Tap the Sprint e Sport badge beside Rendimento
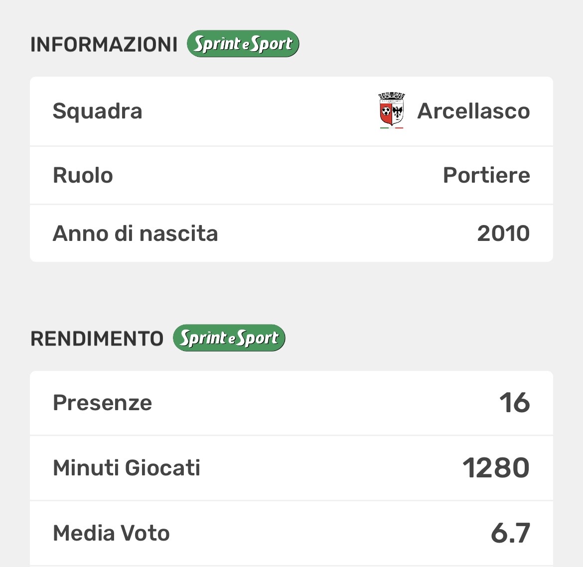This screenshot has height=567, width=583. [229, 338]
